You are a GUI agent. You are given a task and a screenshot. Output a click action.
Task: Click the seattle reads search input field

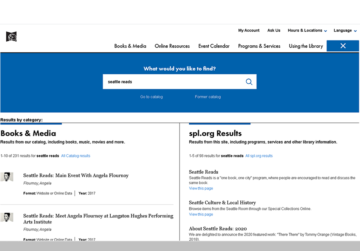click(x=168, y=81)
